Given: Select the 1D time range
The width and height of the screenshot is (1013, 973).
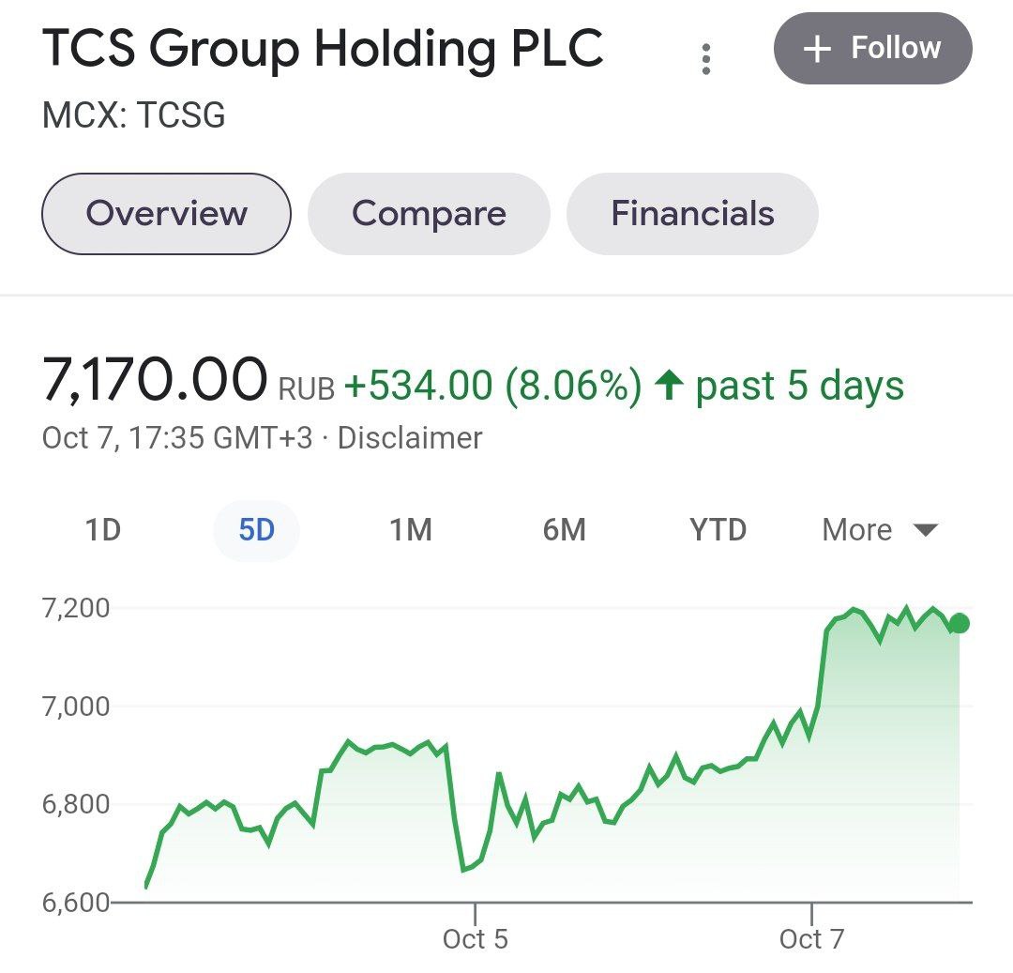Looking at the screenshot, I should pos(103,530).
